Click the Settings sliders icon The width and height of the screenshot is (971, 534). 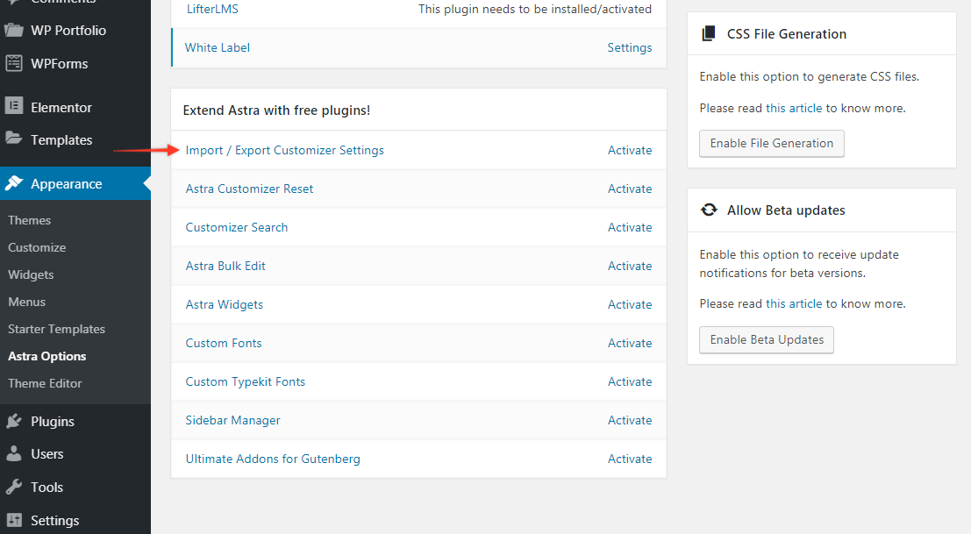tap(14, 520)
